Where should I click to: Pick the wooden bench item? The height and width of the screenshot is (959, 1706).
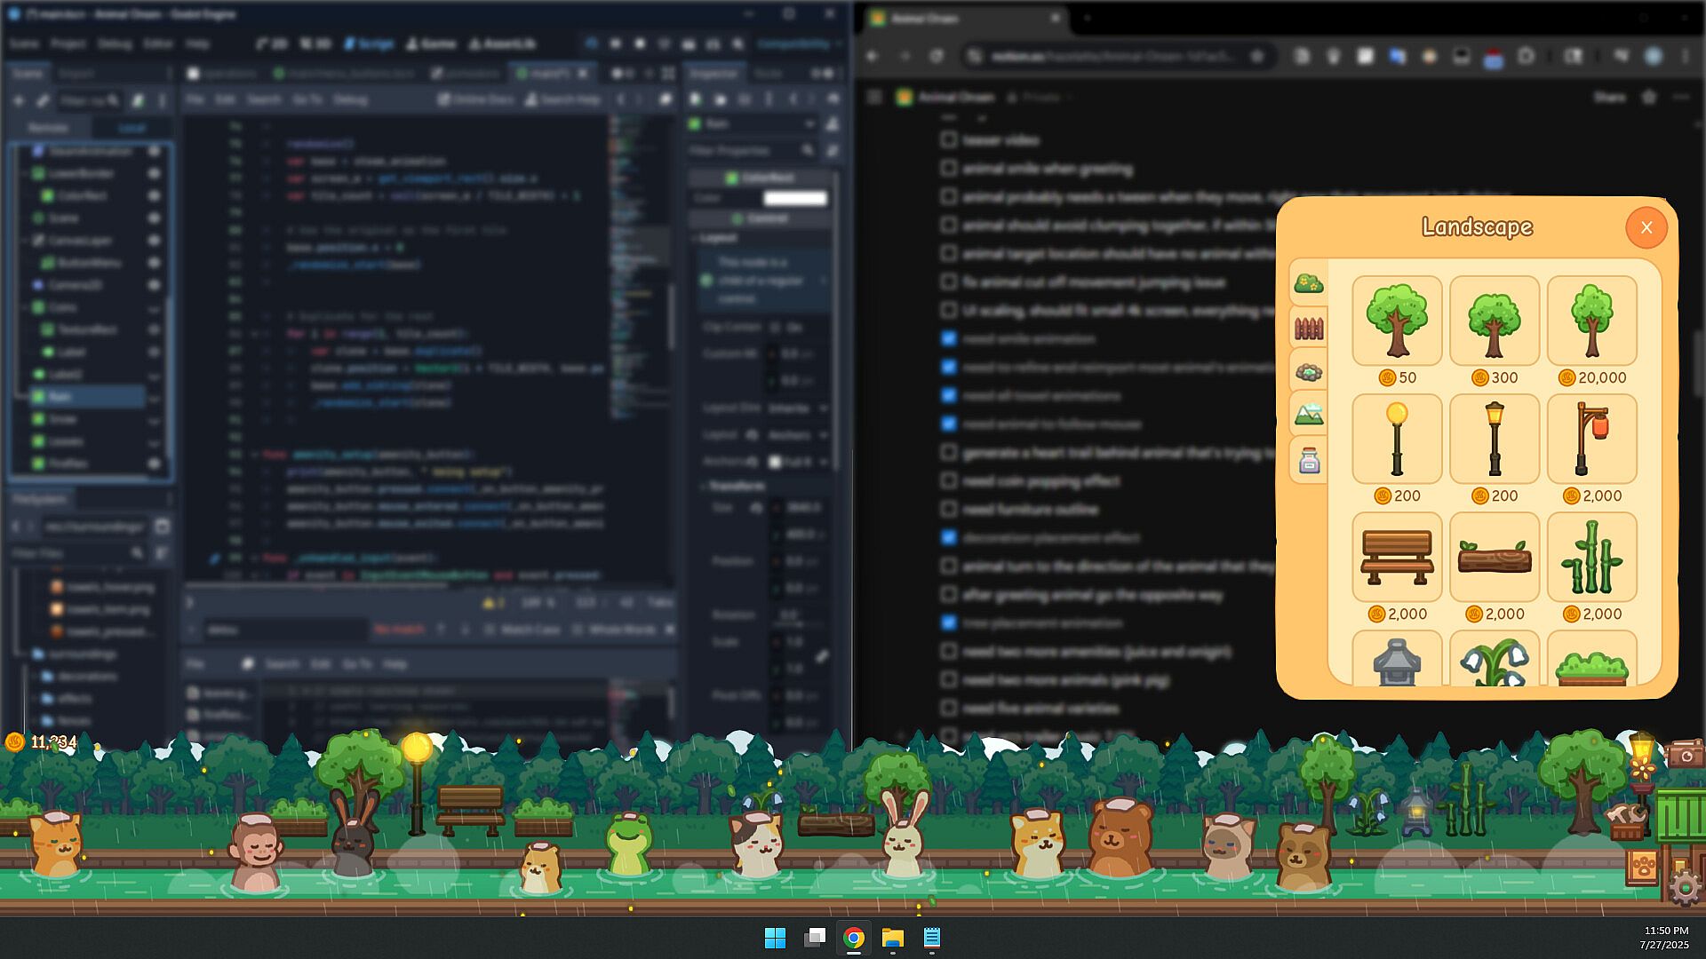pyautogui.click(x=1397, y=558)
